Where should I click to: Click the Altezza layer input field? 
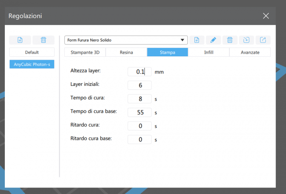tap(139, 72)
